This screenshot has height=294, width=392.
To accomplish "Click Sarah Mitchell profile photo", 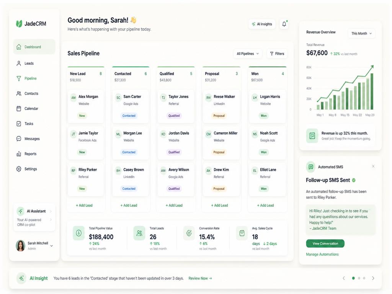I will [x=21, y=245].
